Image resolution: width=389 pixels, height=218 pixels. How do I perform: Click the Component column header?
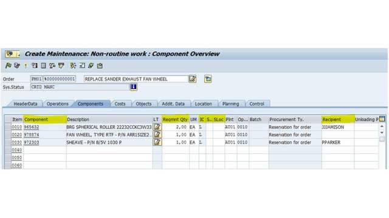coord(45,119)
